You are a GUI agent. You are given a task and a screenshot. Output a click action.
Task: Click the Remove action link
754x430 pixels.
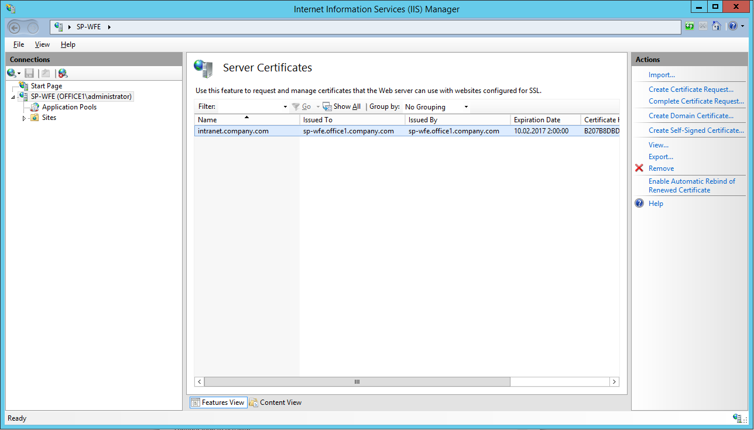pos(661,168)
